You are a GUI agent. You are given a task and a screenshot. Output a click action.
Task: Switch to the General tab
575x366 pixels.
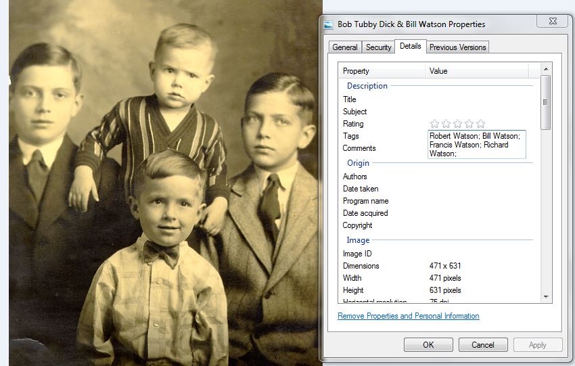click(x=345, y=47)
